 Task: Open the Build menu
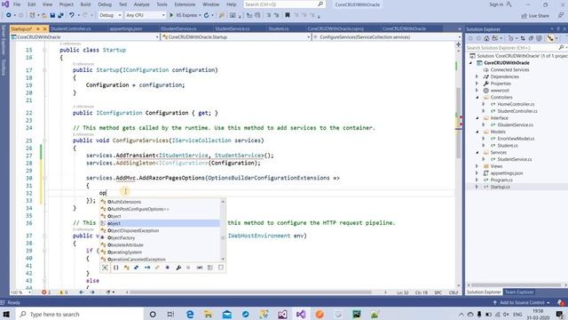tap(85, 4)
